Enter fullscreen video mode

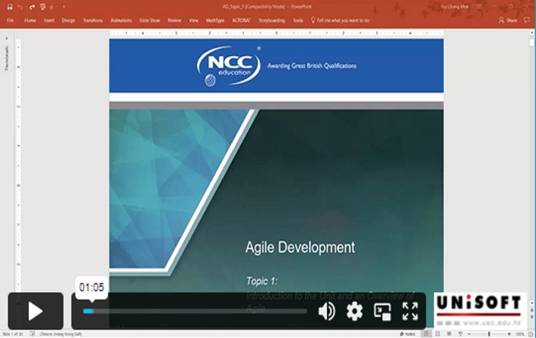click(x=410, y=311)
